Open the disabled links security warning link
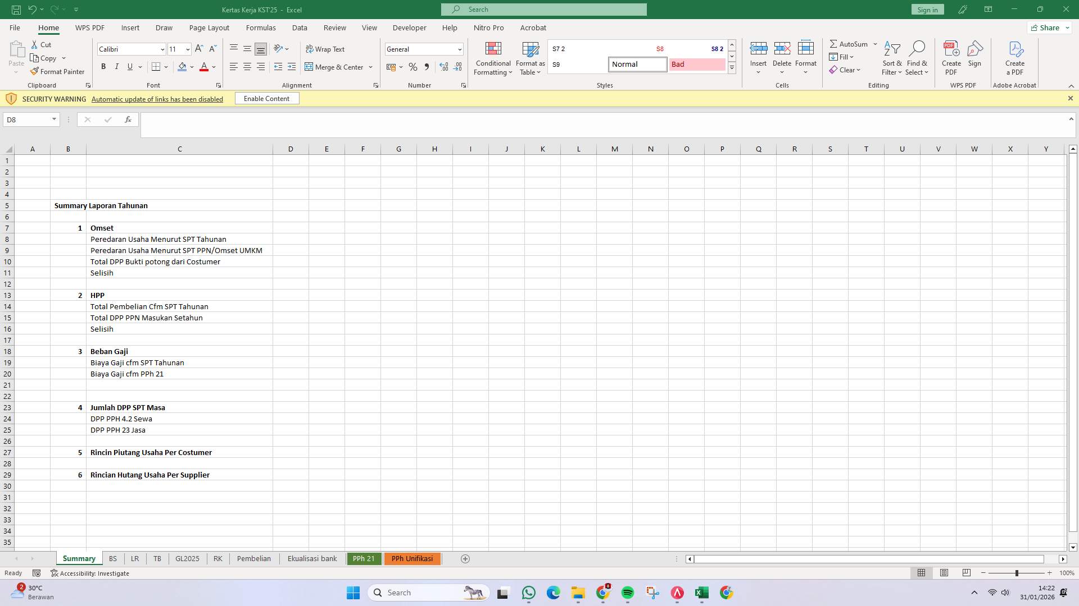Screen dimensions: 1079x606 pos(157,99)
